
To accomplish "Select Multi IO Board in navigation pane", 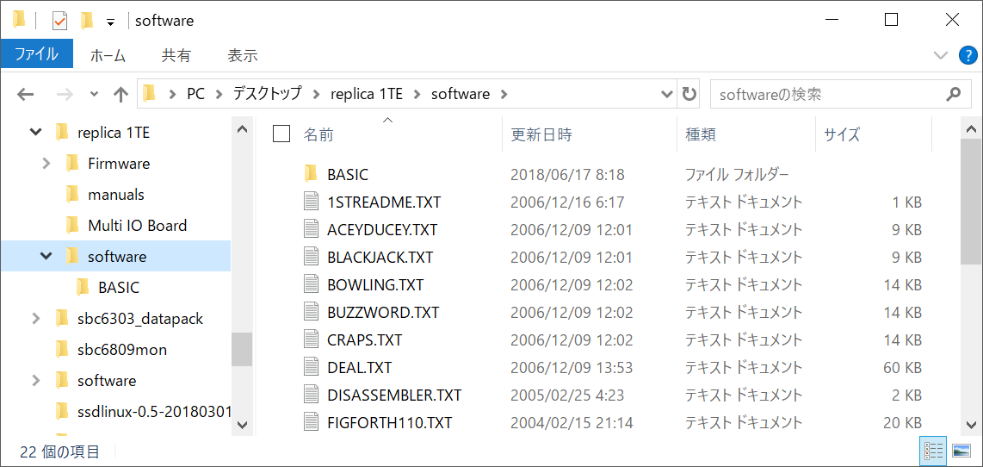I will 138,226.
